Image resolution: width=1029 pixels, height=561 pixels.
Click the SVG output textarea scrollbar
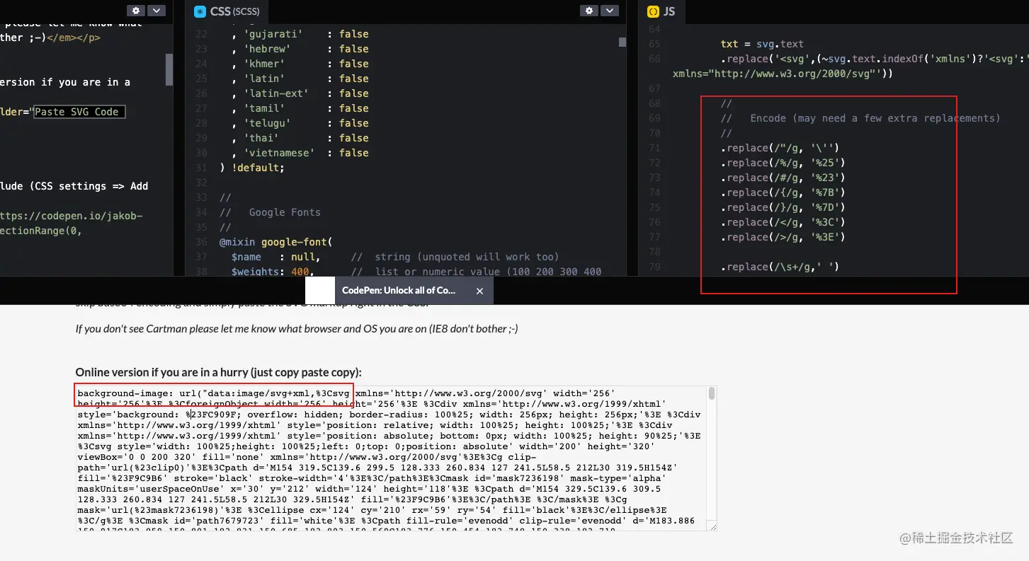tap(712, 393)
